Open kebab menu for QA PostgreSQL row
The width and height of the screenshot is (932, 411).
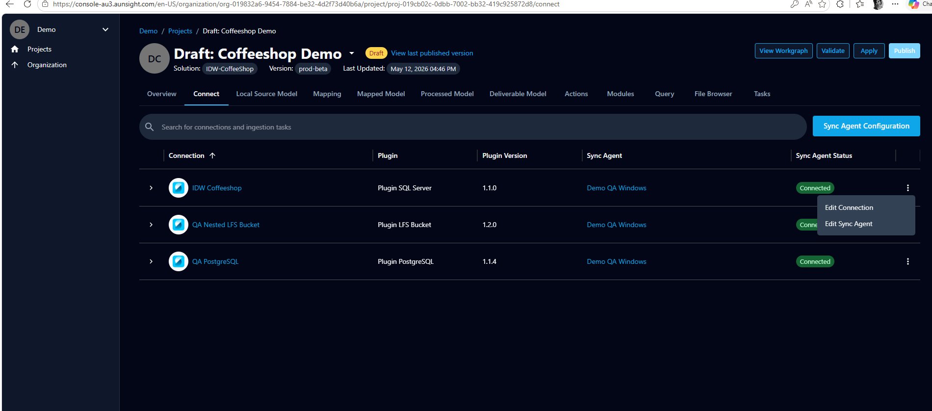[x=908, y=261]
